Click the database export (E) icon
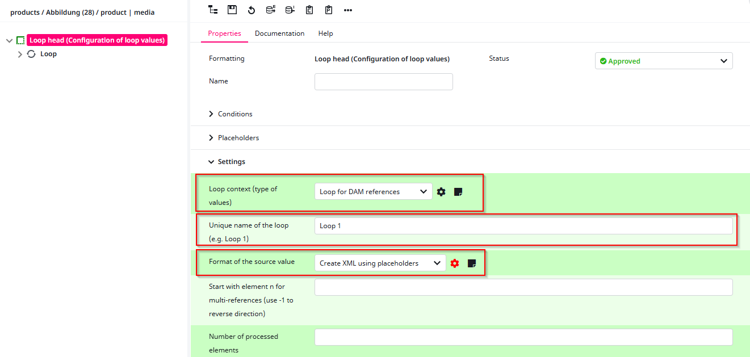 tap(271, 10)
